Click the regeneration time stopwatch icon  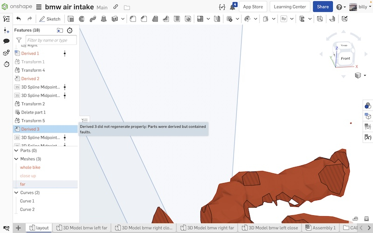69,30
